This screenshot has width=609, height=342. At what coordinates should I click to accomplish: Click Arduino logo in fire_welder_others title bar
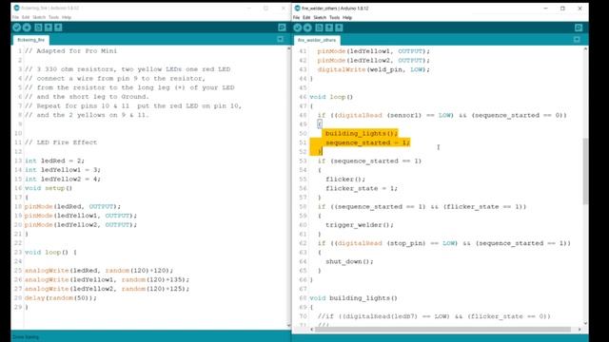tap(297, 8)
